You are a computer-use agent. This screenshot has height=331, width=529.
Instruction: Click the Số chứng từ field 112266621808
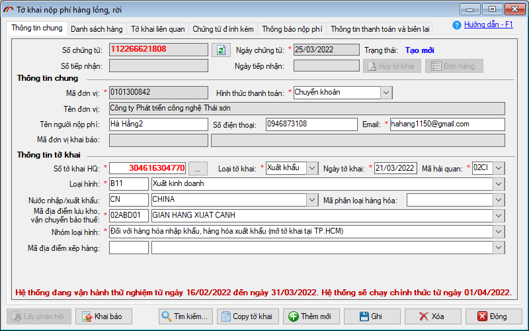159,50
